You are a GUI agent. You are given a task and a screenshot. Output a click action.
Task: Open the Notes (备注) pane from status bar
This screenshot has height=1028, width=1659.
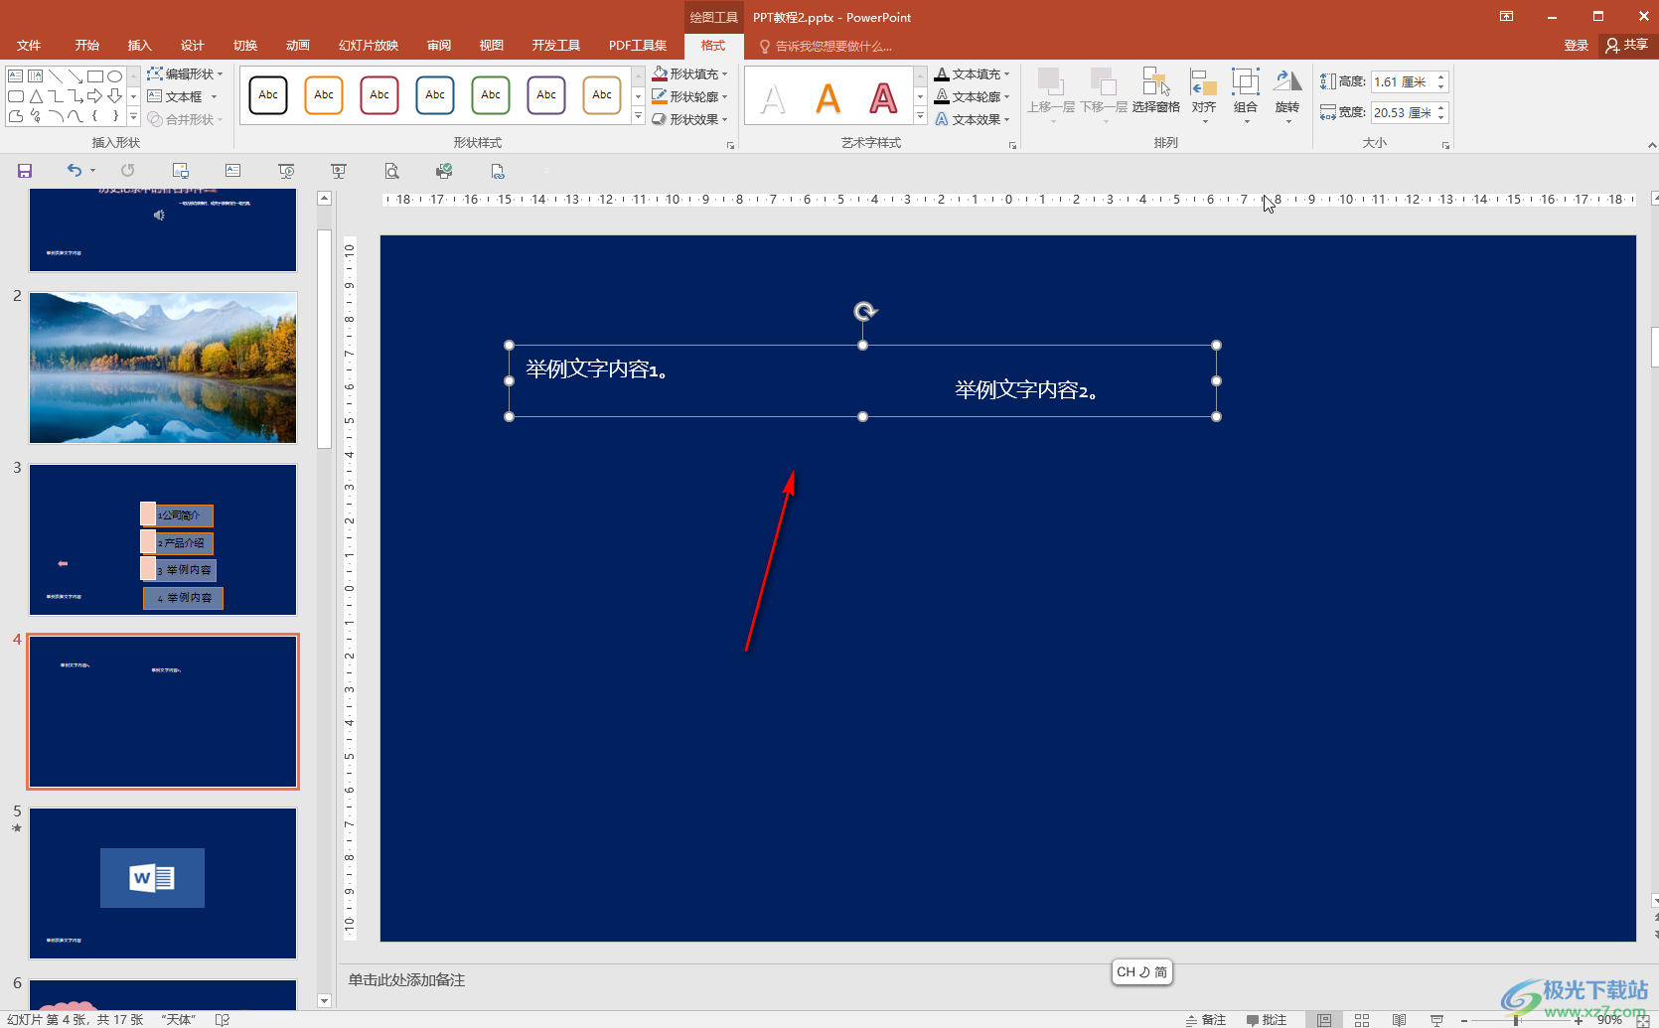1206,1020
